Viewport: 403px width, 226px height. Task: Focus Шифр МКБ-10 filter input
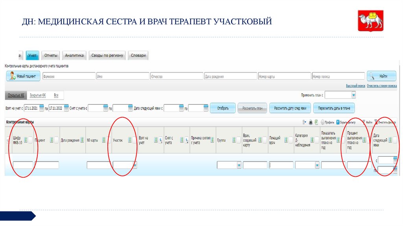coord(23,165)
